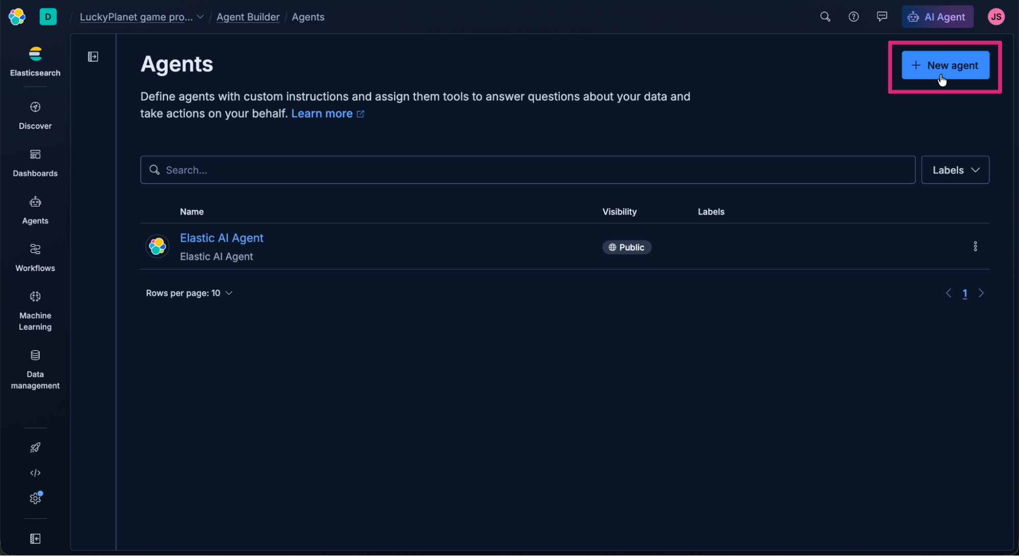Click the Elastic AI Agent description text
Image resolution: width=1019 pixels, height=556 pixels.
point(216,256)
